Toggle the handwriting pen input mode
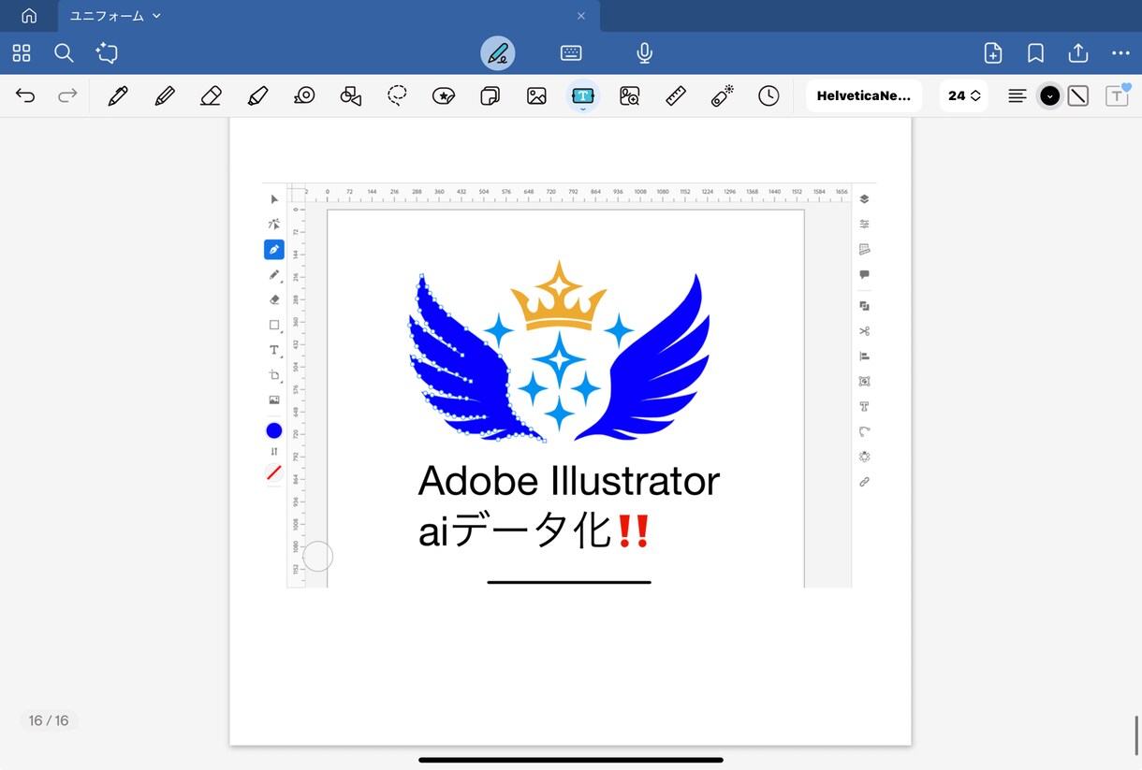 (x=498, y=53)
